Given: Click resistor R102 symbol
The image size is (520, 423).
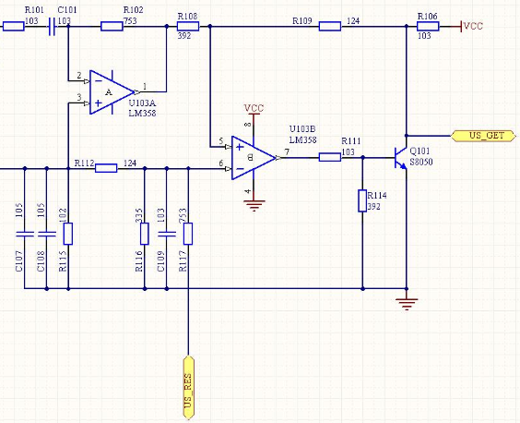Looking at the screenshot, I should tap(112, 26).
